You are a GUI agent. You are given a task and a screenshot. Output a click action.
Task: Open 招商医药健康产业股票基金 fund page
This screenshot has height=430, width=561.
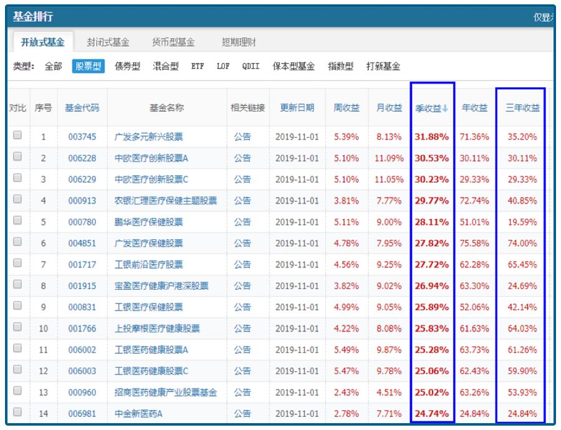[165, 391]
